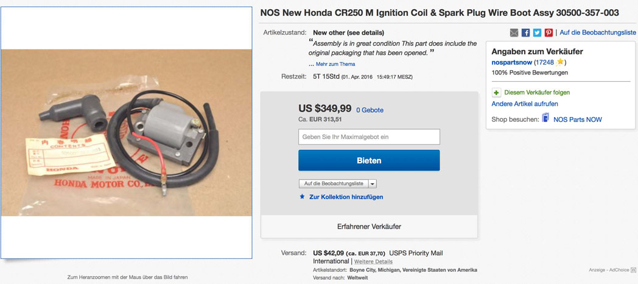
Task: Share listing via email icon
Action: coord(514,32)
